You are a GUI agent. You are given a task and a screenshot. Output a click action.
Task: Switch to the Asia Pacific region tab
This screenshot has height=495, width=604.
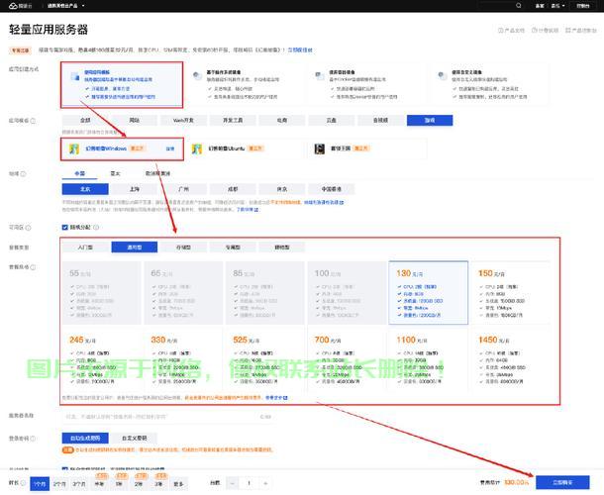coord(115,173)
